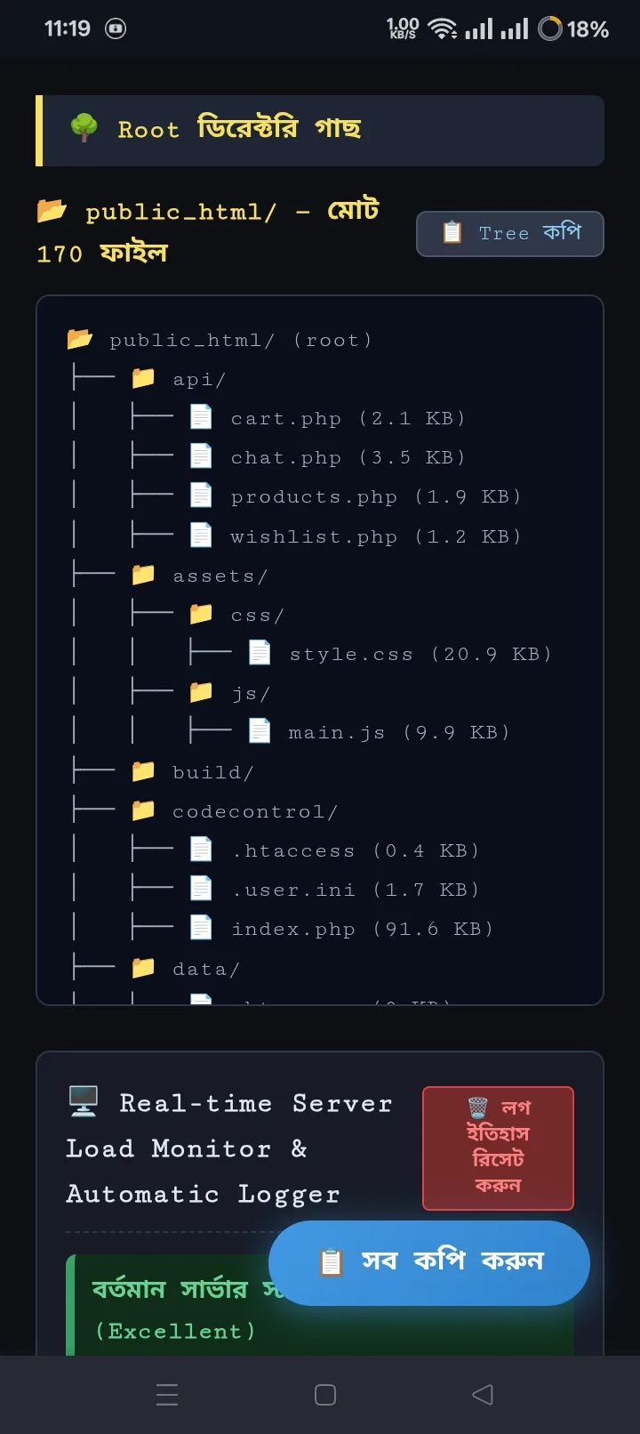
Task: Tap the Android home square button
Action: 325,1394
